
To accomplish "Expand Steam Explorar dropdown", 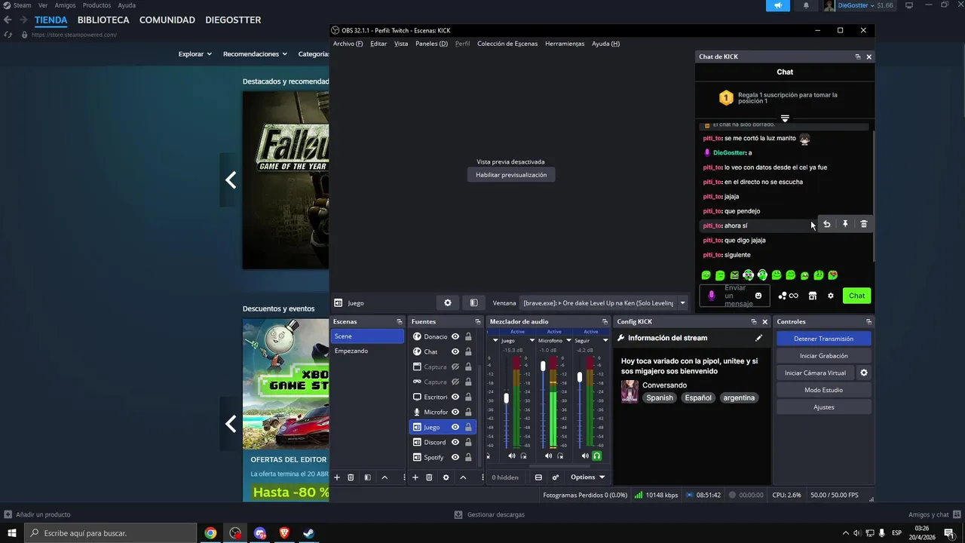I will point(195,54).
